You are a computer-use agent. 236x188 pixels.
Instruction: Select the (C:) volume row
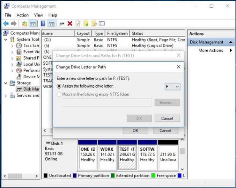114,40
